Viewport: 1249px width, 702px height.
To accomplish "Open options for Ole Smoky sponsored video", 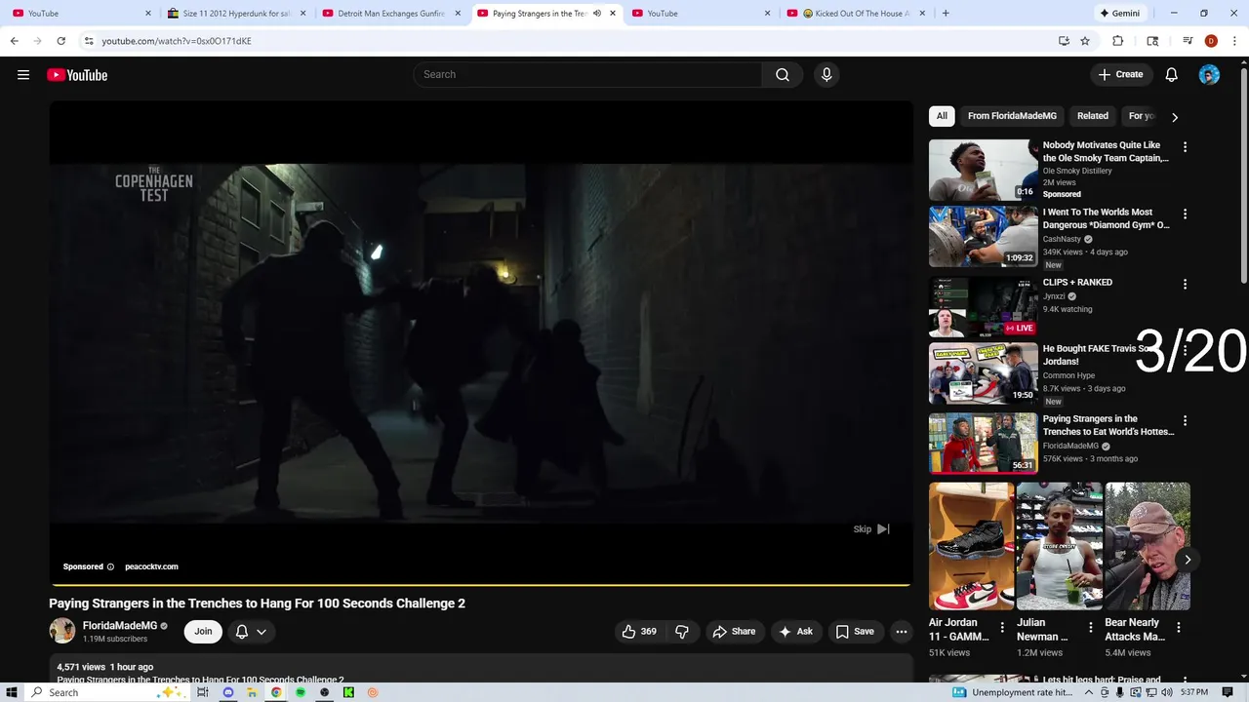I will [1186, 147].
